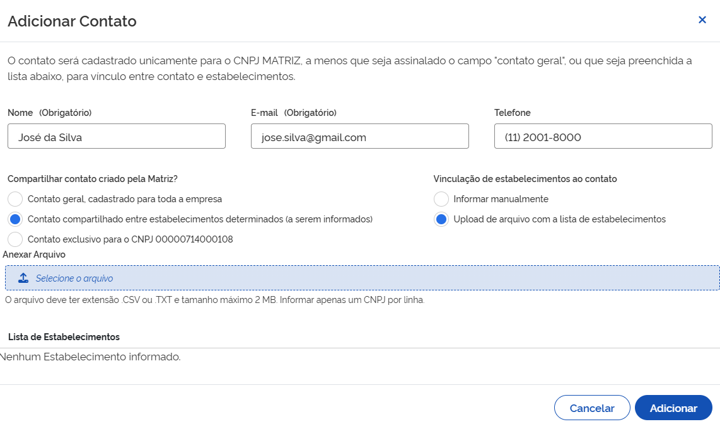This screenshot has height=429, width=720.
Task: Close the Adicionar Contato dialog
Action: coord(702,20)
